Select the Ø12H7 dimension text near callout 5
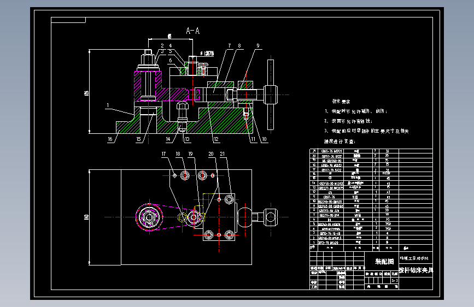The image size is (474, 307). pyautogui.click(x=207, y=54)
